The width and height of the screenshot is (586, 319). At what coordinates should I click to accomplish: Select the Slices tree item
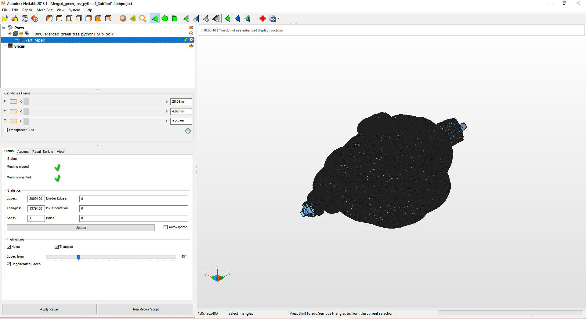pyautogui.click(x=19, y=46)
